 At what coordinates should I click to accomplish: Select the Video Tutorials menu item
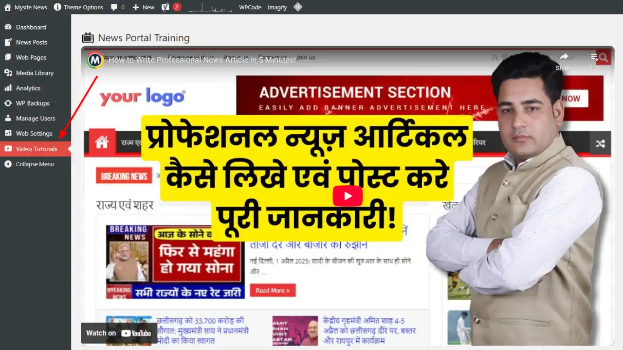pos(36,149)
